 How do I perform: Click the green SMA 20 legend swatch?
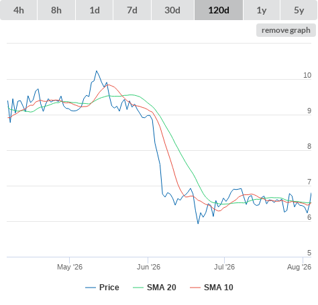tap(138, 288)
